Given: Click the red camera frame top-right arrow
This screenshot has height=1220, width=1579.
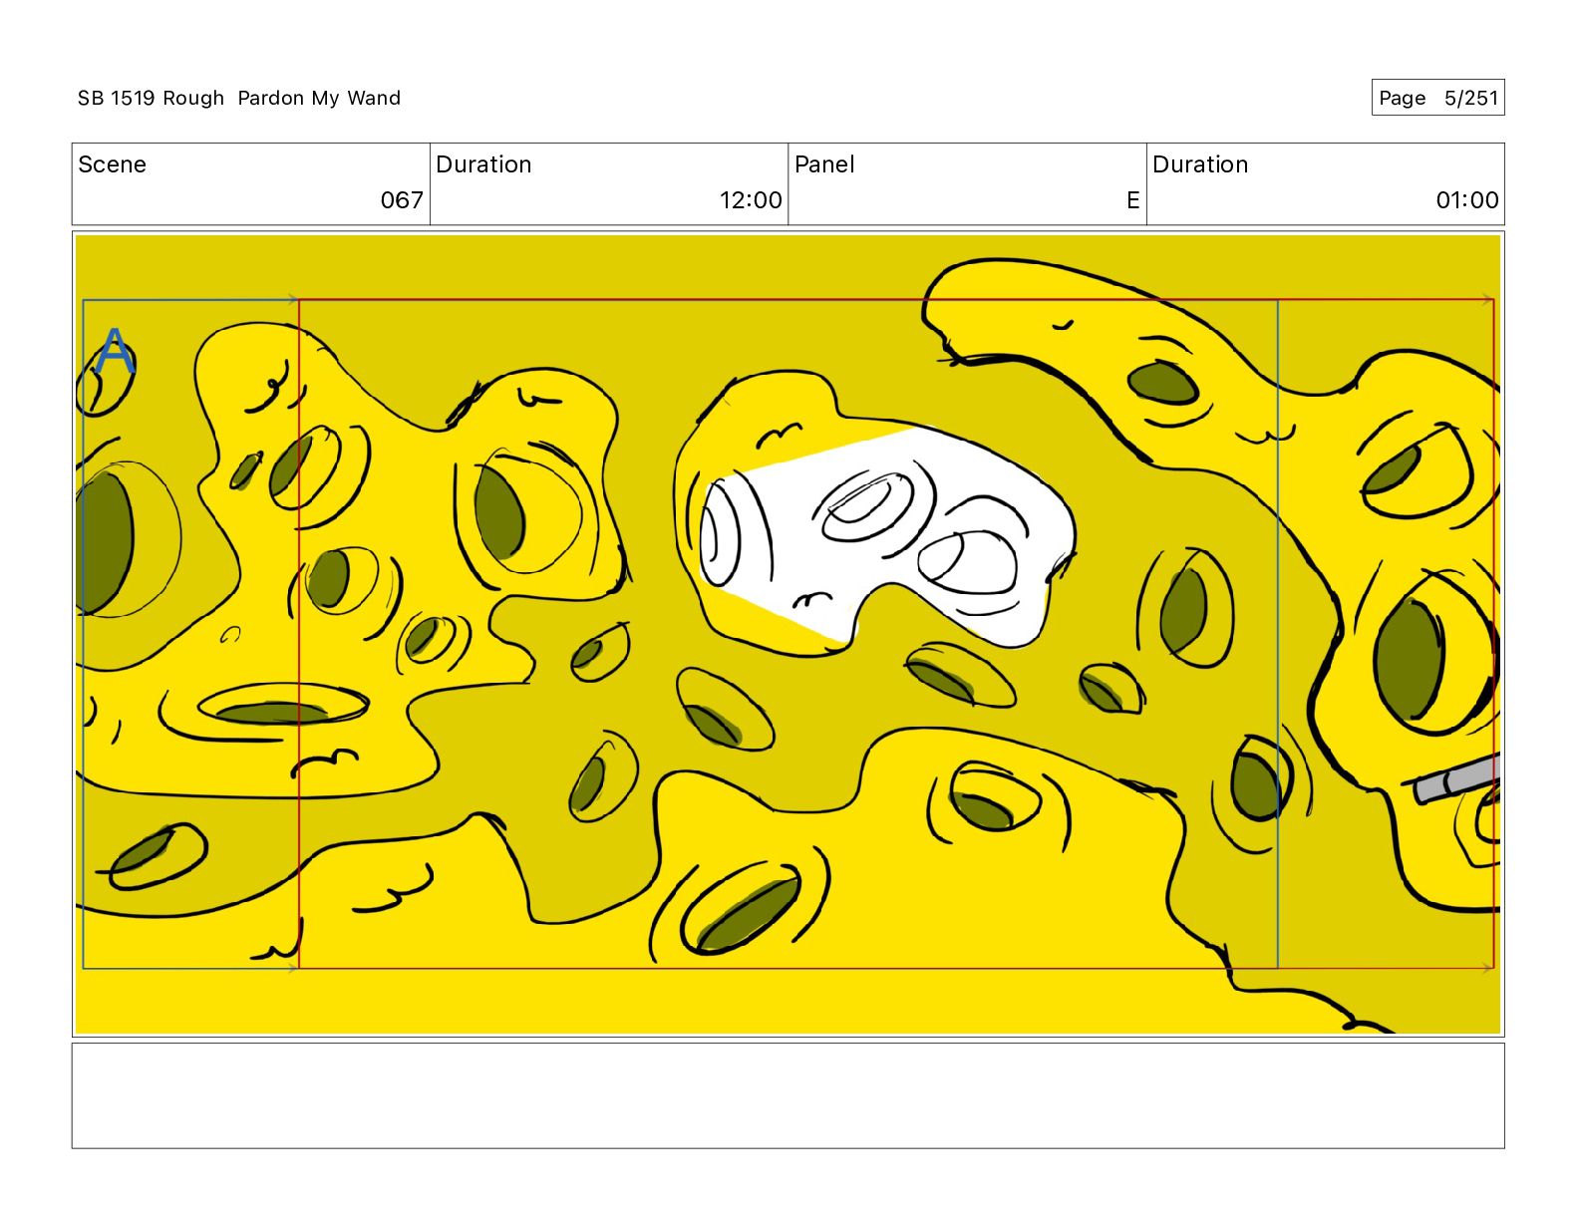Looking at the screenshot, I should pyautogui.click(x=1488, y=299).
